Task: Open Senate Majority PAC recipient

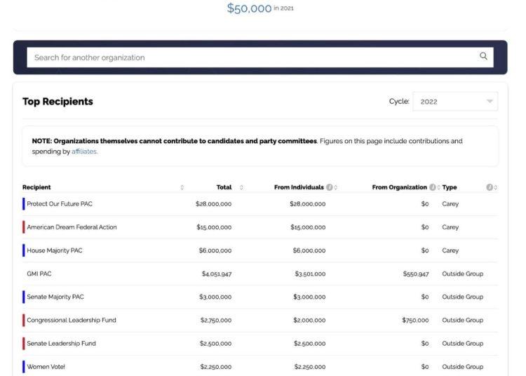Action: click(x=55, y=297)
